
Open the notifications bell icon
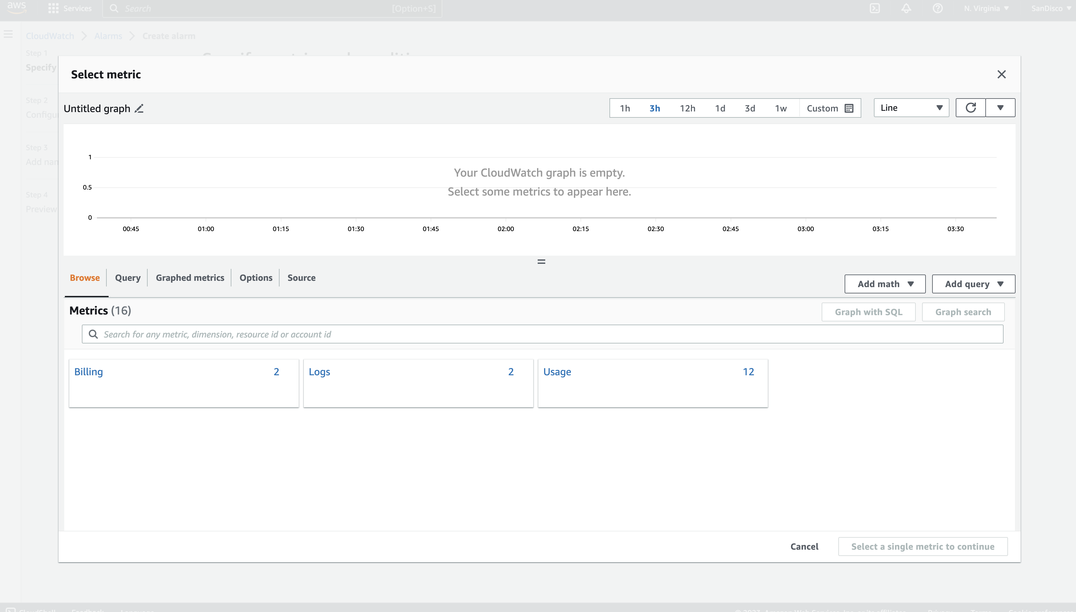[906, 8]
